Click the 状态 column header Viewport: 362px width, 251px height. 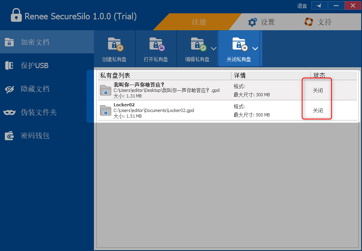[320, 75]
